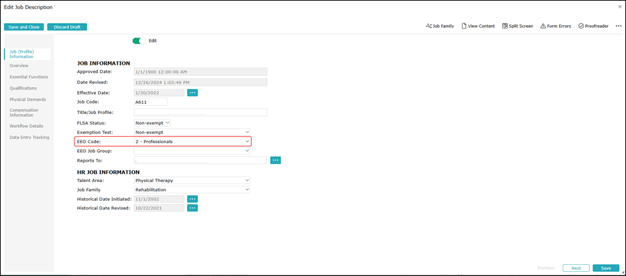Open Essential Functions section
This screenshot has width=626, height=276.
click(29, 76)
